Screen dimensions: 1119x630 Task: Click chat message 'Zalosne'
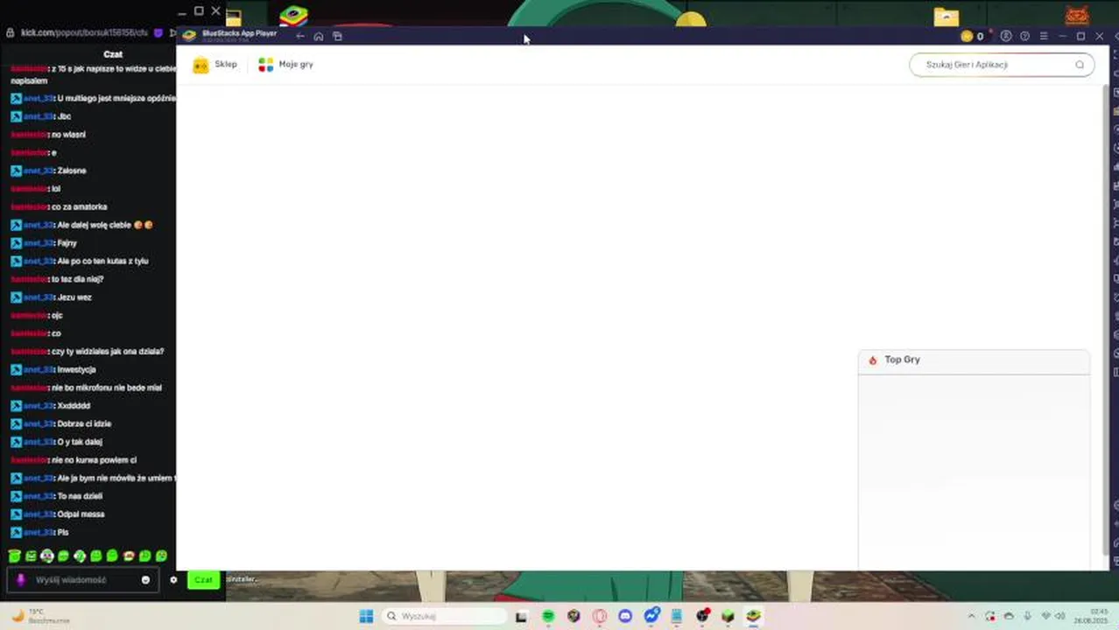point(72,171)
